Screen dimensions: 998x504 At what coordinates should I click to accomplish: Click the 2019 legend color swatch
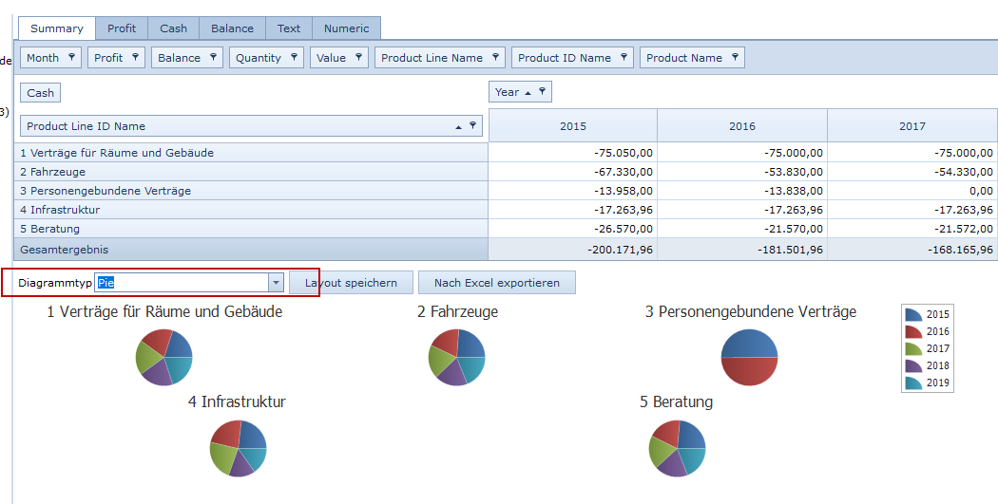[x=912, y=383]
